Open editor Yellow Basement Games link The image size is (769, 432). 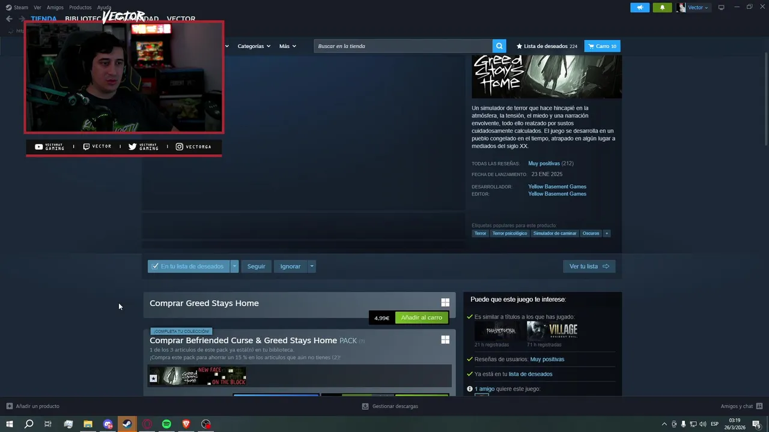pos(557,194)
